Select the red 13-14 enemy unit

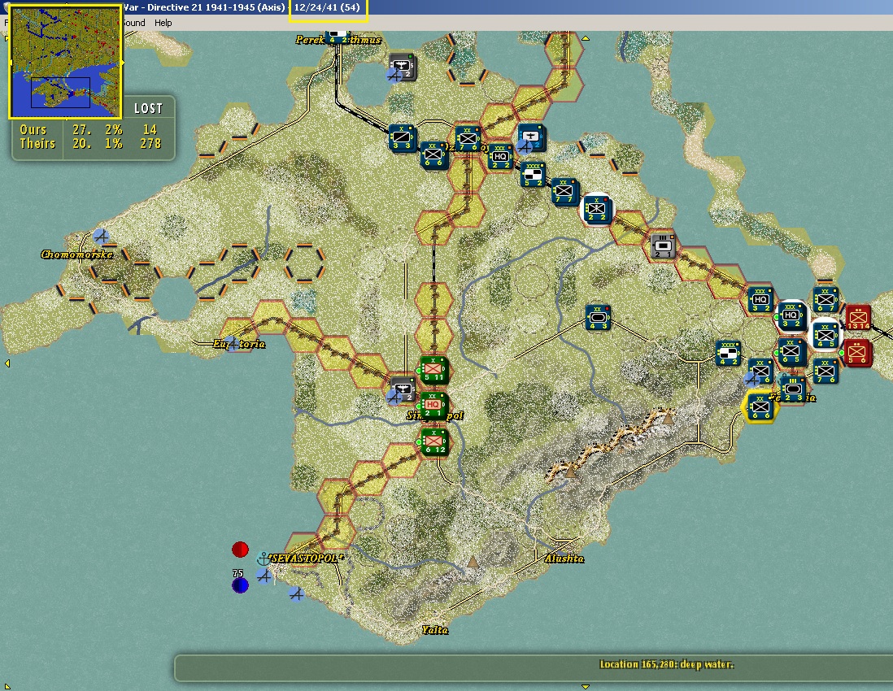pos(858,318)
